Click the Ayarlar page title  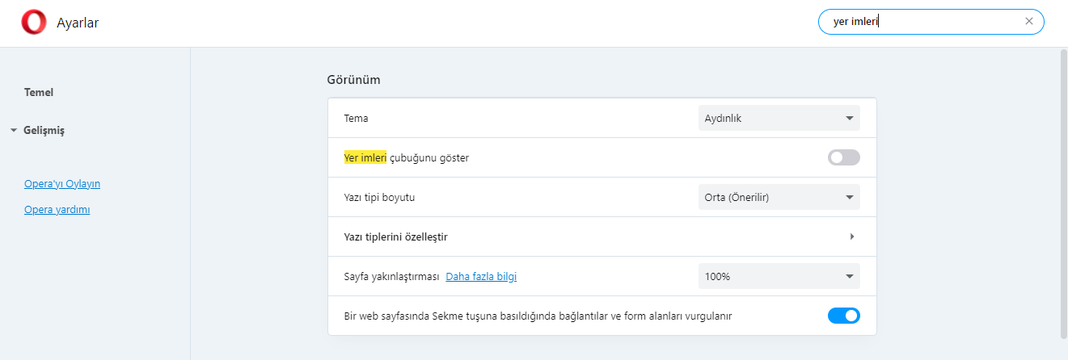pyautogui.click(x=78, y=23)
